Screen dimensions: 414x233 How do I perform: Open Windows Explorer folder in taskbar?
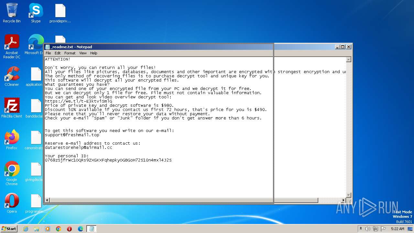pos(37,229)
